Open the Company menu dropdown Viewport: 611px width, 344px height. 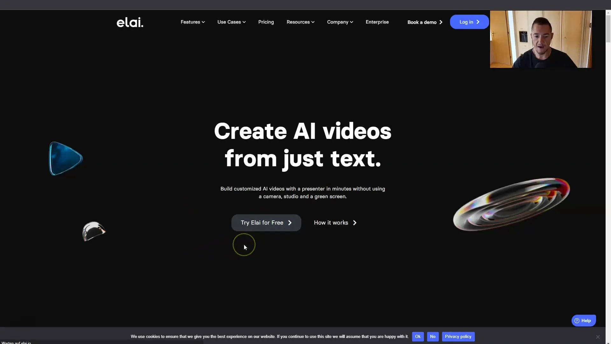click(340, 22)
